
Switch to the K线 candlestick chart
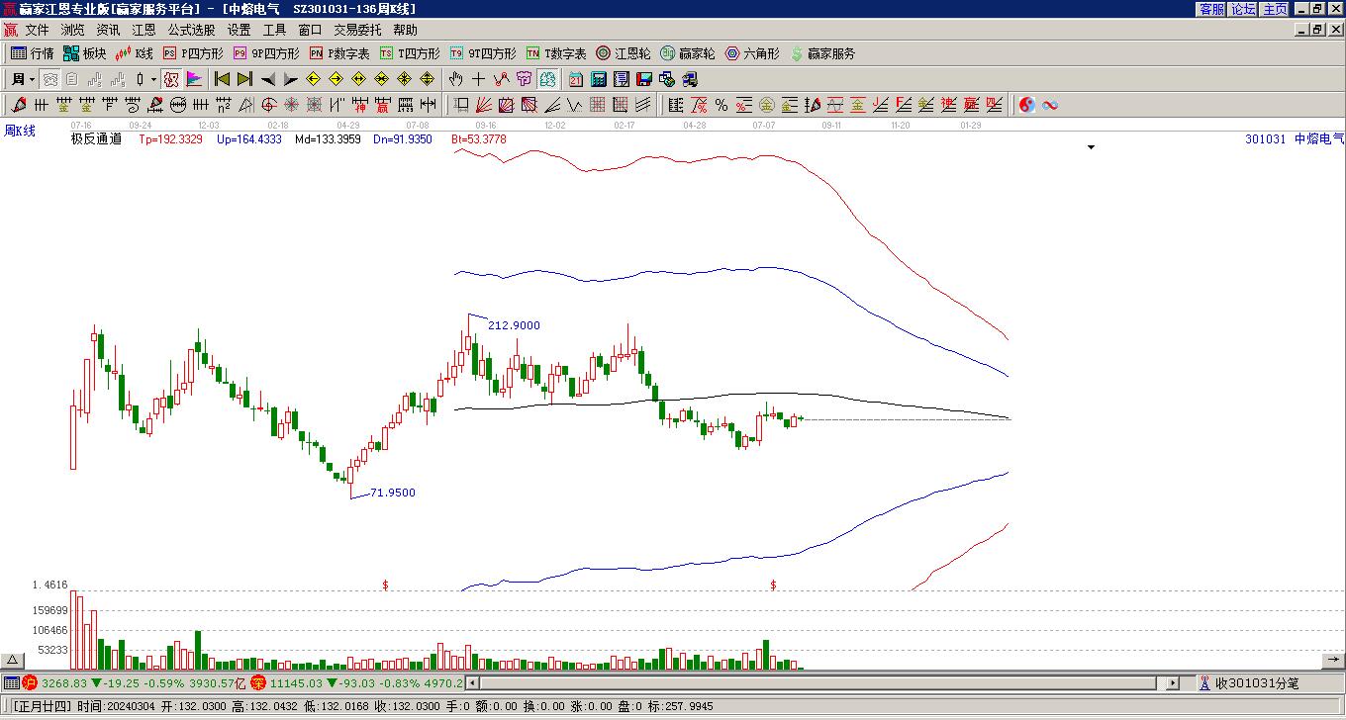point(135,53)
